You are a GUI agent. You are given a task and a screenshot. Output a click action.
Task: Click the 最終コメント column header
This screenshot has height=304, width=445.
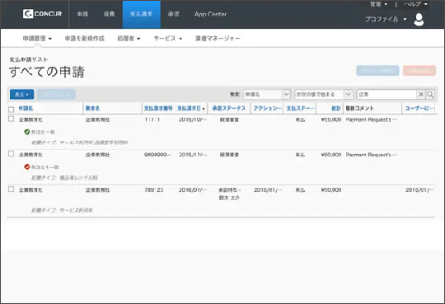click(359, 108)
